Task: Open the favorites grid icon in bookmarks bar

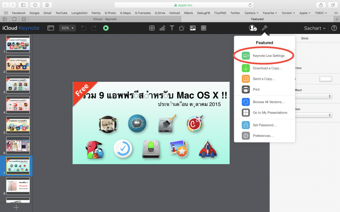Action: [x=6, y=13]
